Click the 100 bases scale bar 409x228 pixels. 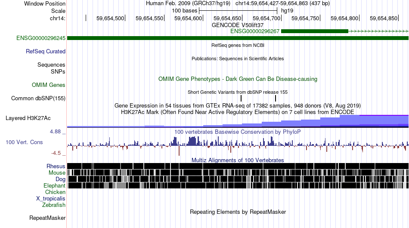238,11
